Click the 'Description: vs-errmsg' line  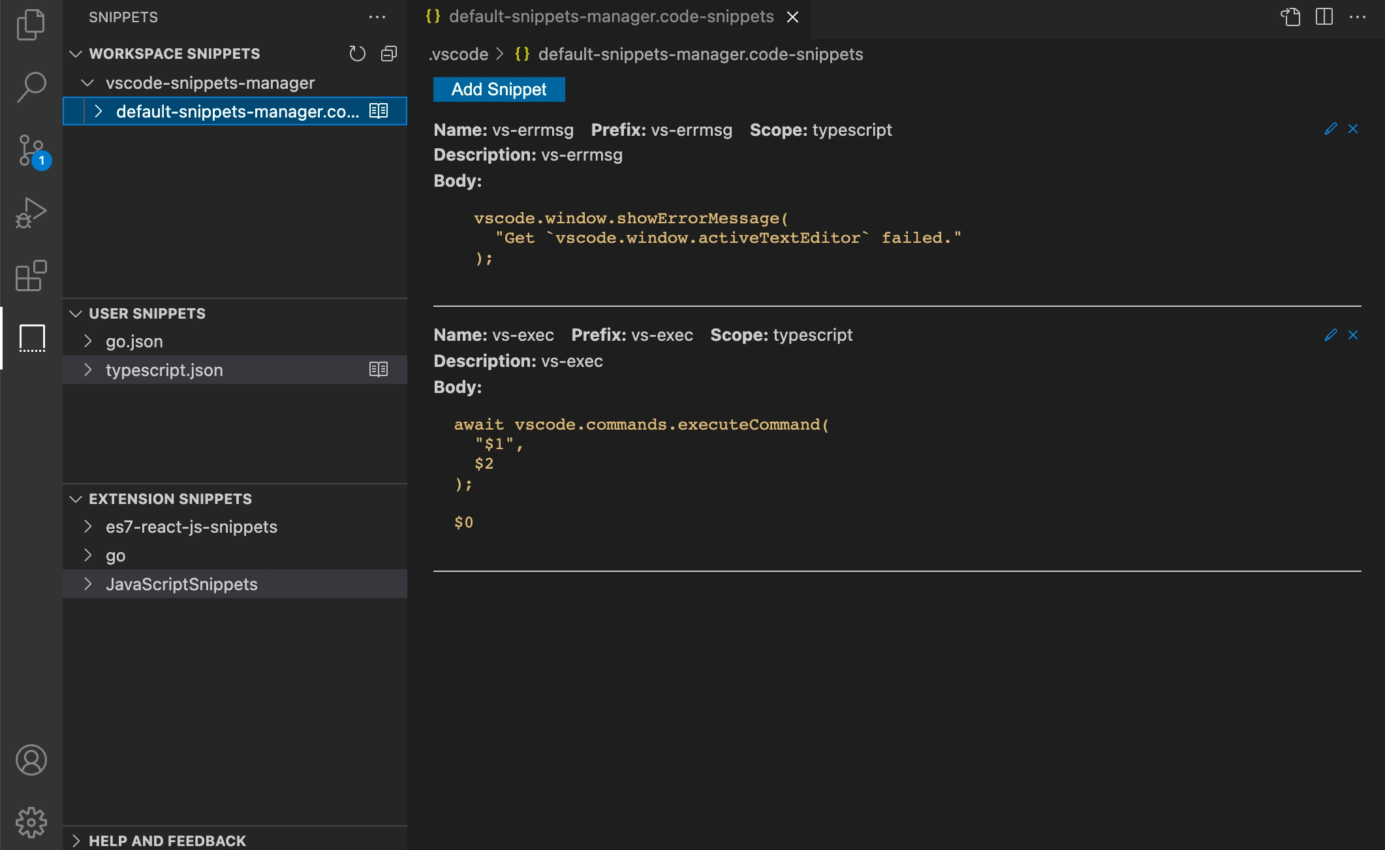coord(528,155)
